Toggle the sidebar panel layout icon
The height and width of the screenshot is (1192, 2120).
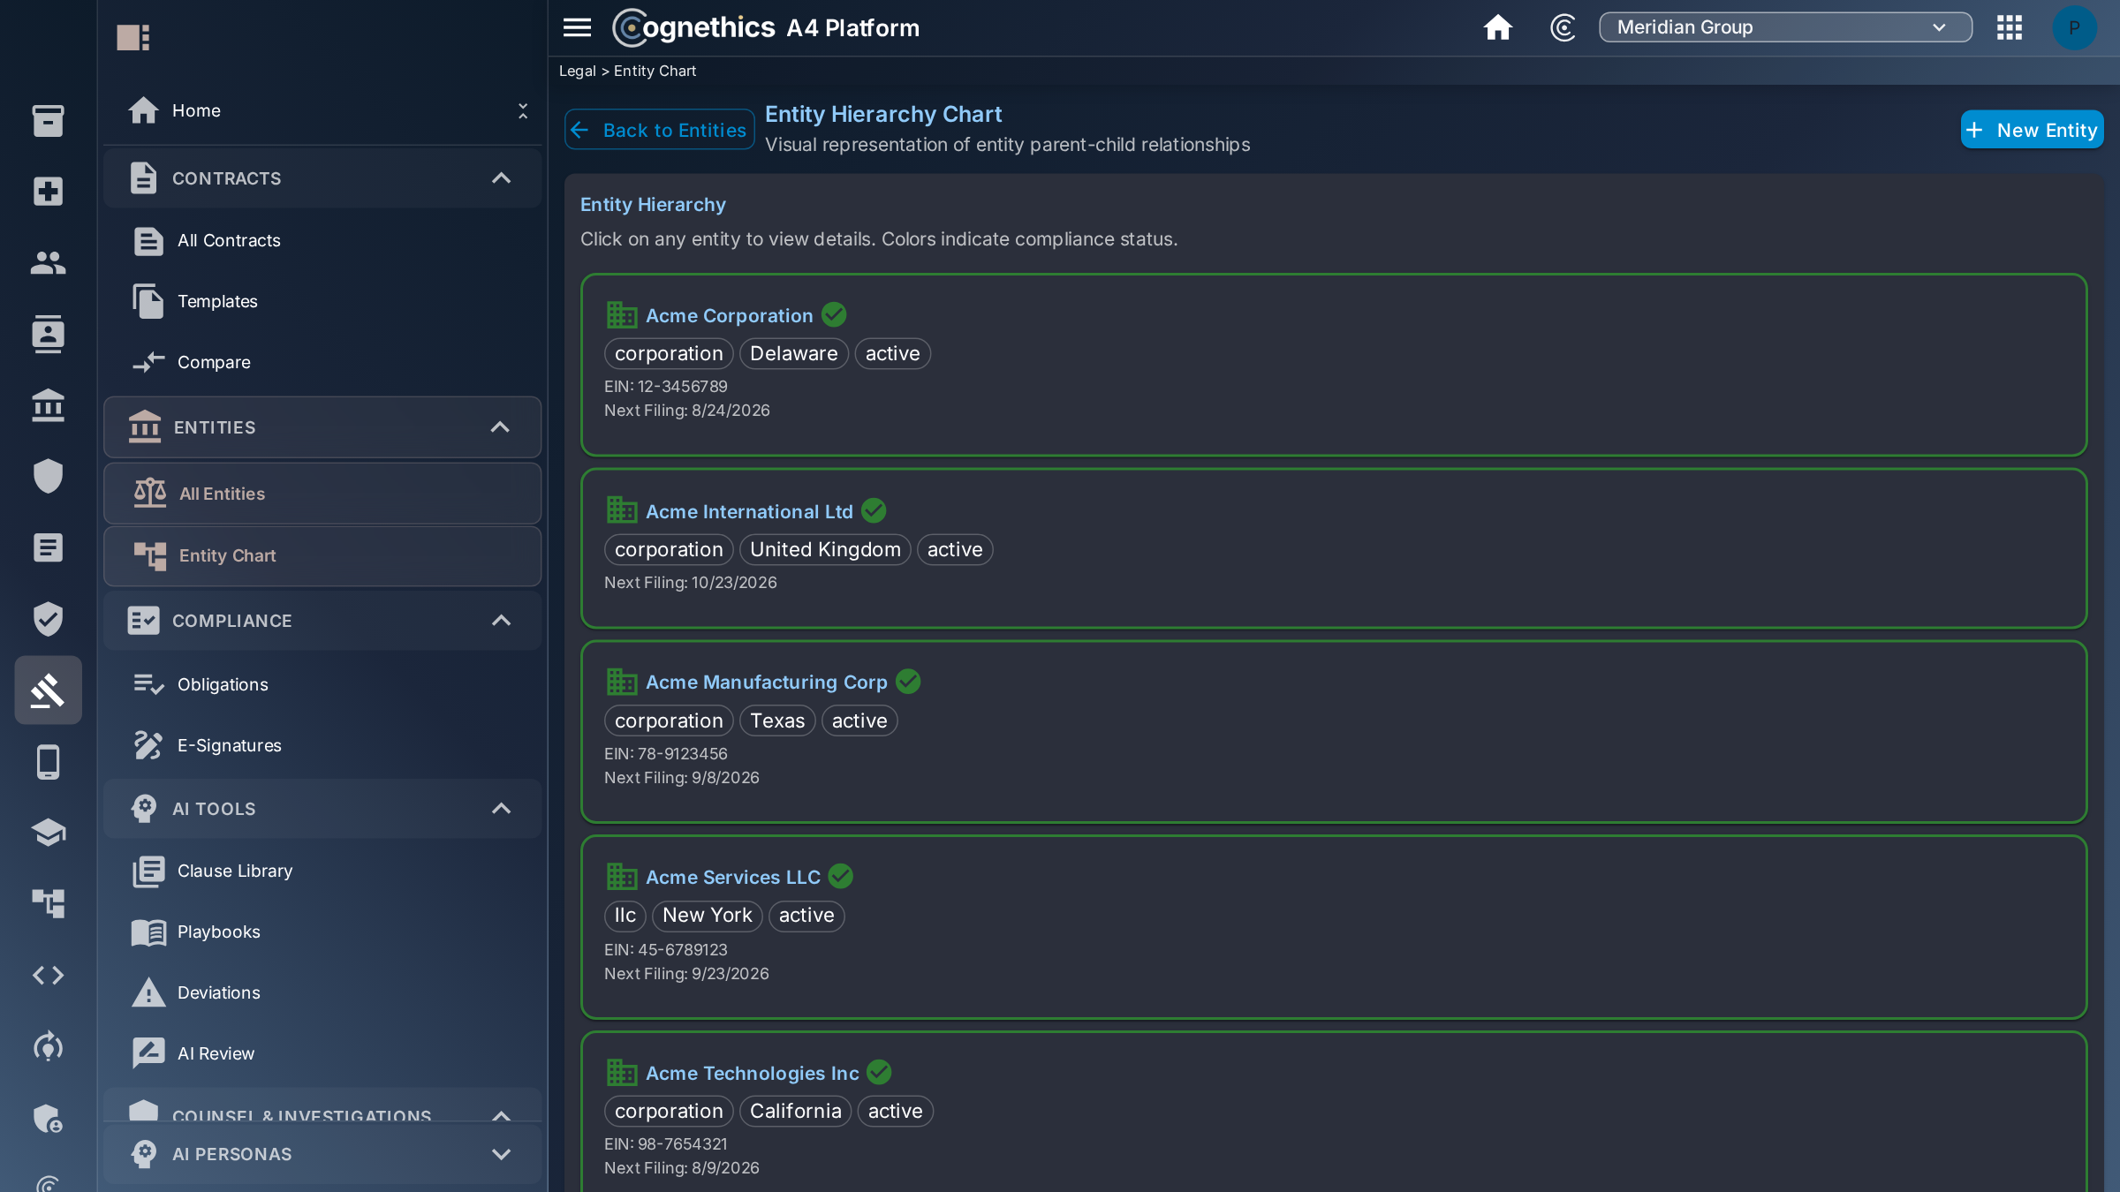pos(133,37)
